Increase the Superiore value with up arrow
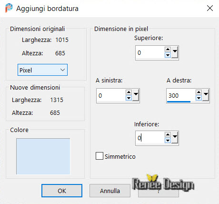The image size is (219, 204). [168, 50]
